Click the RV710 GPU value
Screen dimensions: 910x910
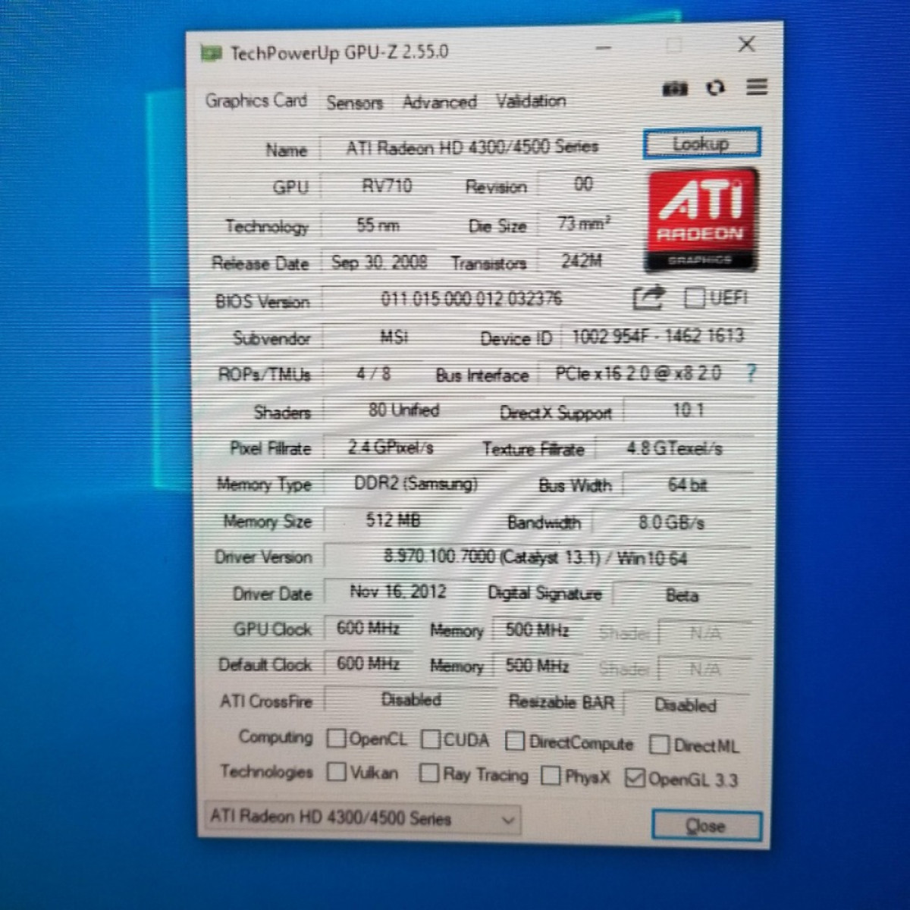[387, 186]
